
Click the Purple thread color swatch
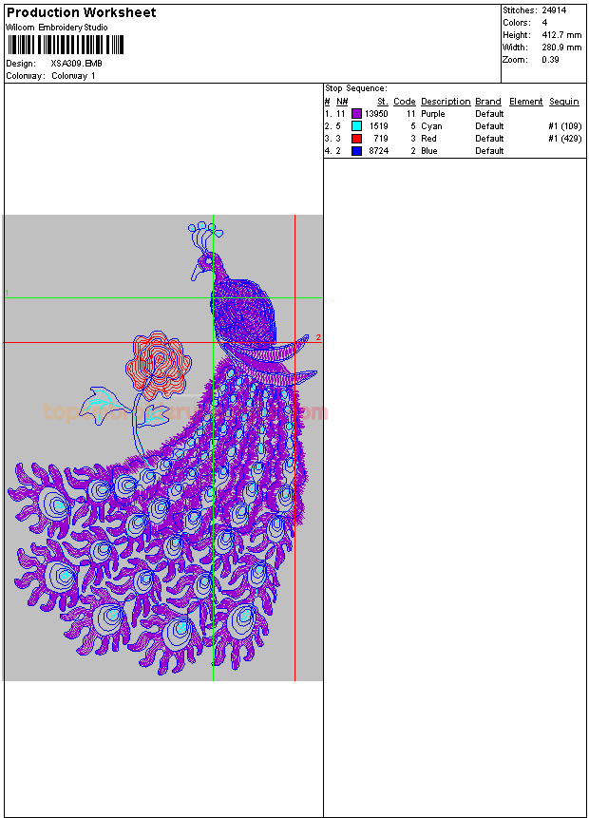[356, 114]
